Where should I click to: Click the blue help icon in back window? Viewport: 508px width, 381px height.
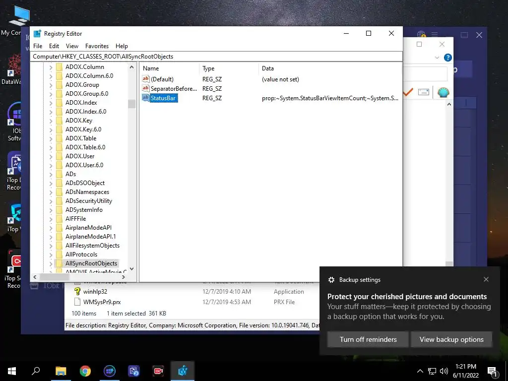(448, 58)
